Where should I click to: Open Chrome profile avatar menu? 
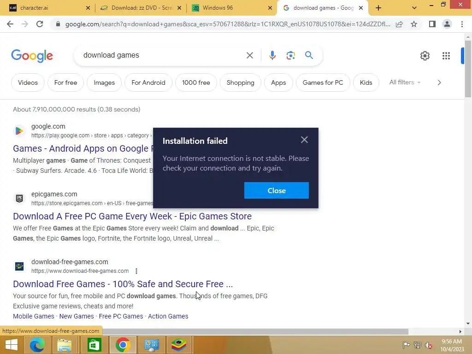(447, 24)
